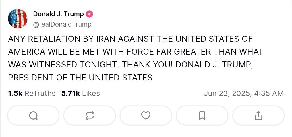Click the reply speech bubble icon

pyautogui.click(x=33, y=115)
